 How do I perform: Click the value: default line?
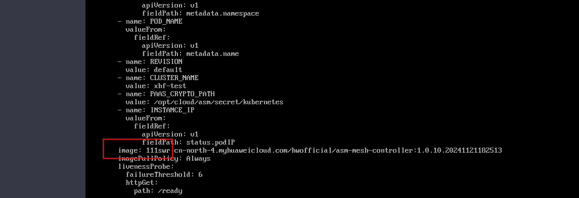tap(154, 70)
